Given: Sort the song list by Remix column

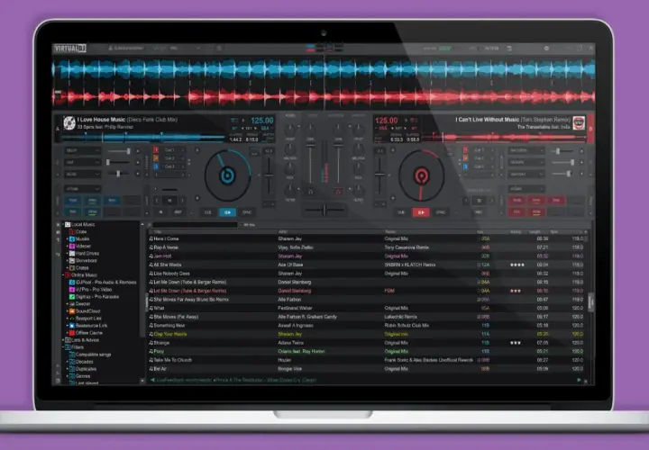Looking at the screenshot, I should pyautogui.click(x=390, y=232).
